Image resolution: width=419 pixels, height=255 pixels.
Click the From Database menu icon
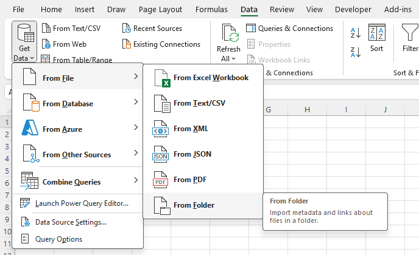pyautogui.click(x=31, y=103)
